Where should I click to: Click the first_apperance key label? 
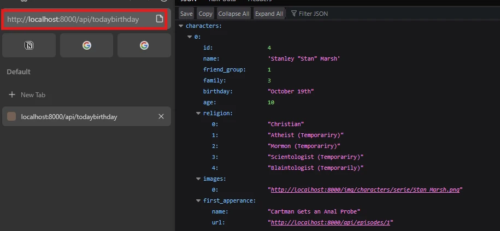tap(230, 201)
